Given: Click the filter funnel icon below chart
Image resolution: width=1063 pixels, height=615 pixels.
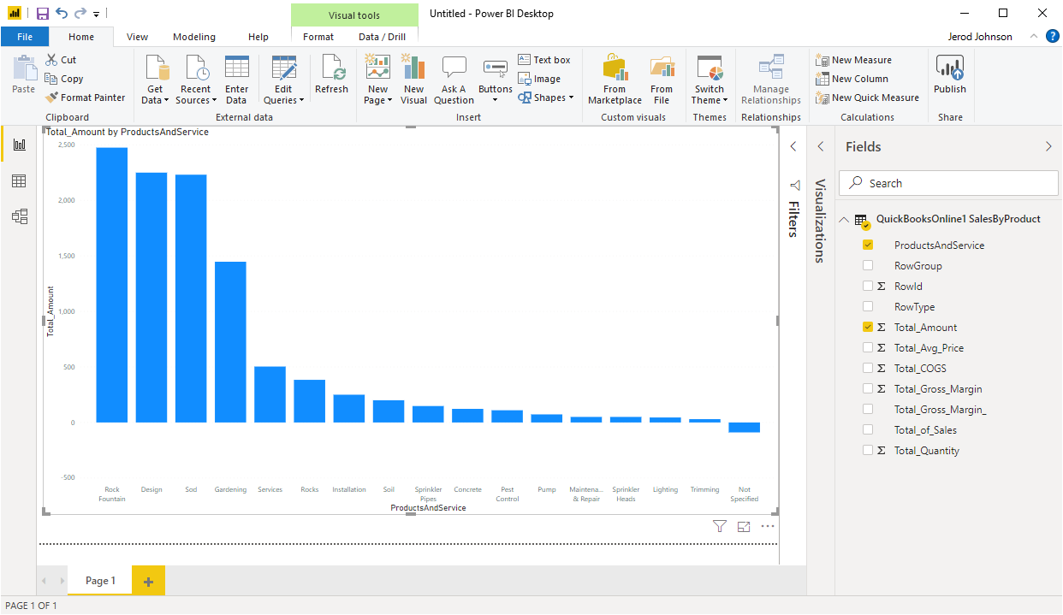Looking at the screenshot, I should [x=720, y=527].
